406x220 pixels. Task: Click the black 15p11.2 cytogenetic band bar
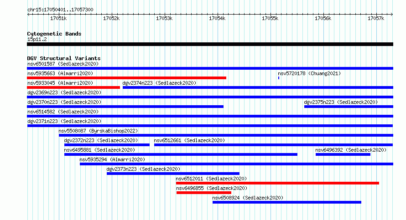210,44
